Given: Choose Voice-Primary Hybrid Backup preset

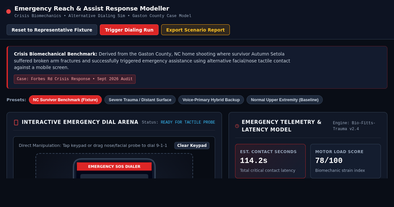Looking at the screenshot, I should click(x=211, y=100).
